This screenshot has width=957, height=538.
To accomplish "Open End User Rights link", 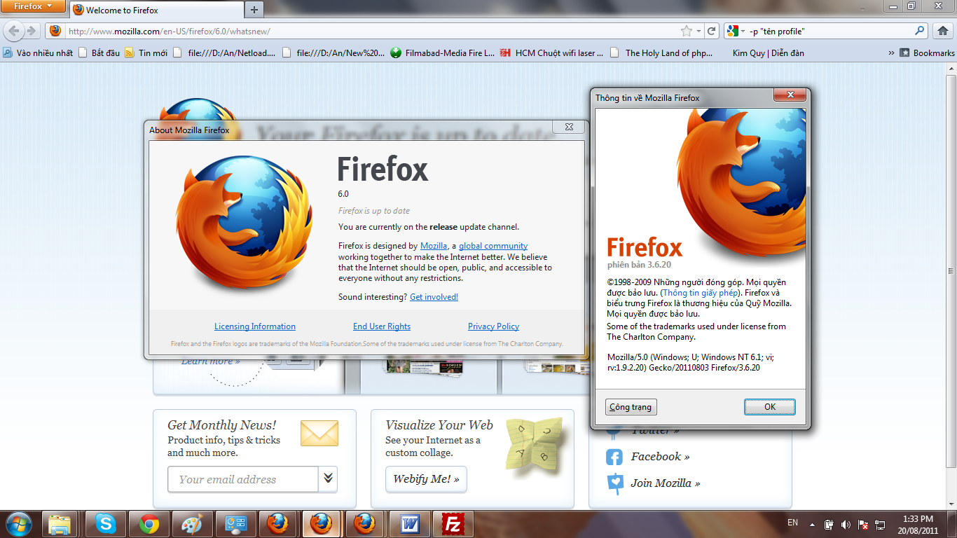I will [382, 326].
